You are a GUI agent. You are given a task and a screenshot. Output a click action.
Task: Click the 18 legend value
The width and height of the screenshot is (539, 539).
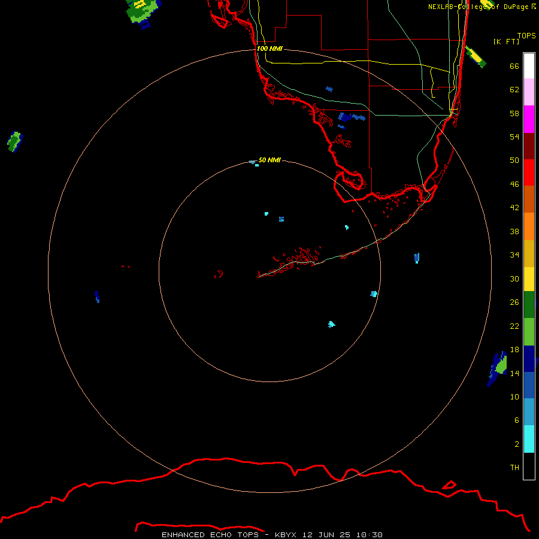tap(514, 350)
